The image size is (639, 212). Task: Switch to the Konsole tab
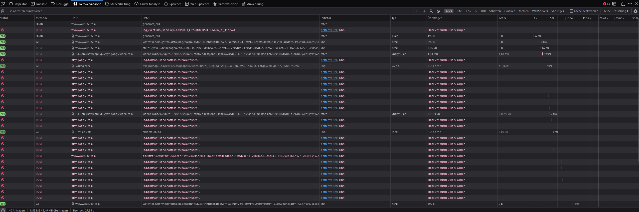pyautogui.click(x=39, y=4)
